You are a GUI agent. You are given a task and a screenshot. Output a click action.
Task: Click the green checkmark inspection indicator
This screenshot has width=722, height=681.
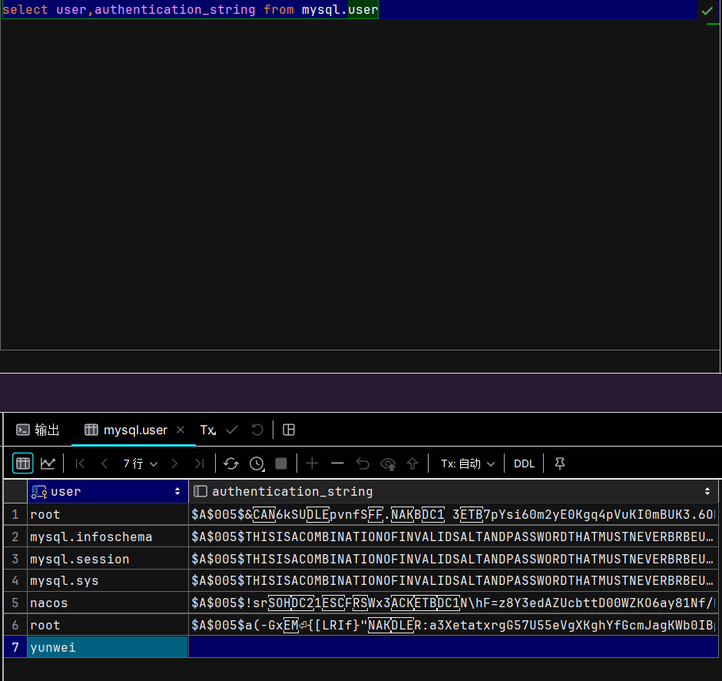click(x=707, y=10)
